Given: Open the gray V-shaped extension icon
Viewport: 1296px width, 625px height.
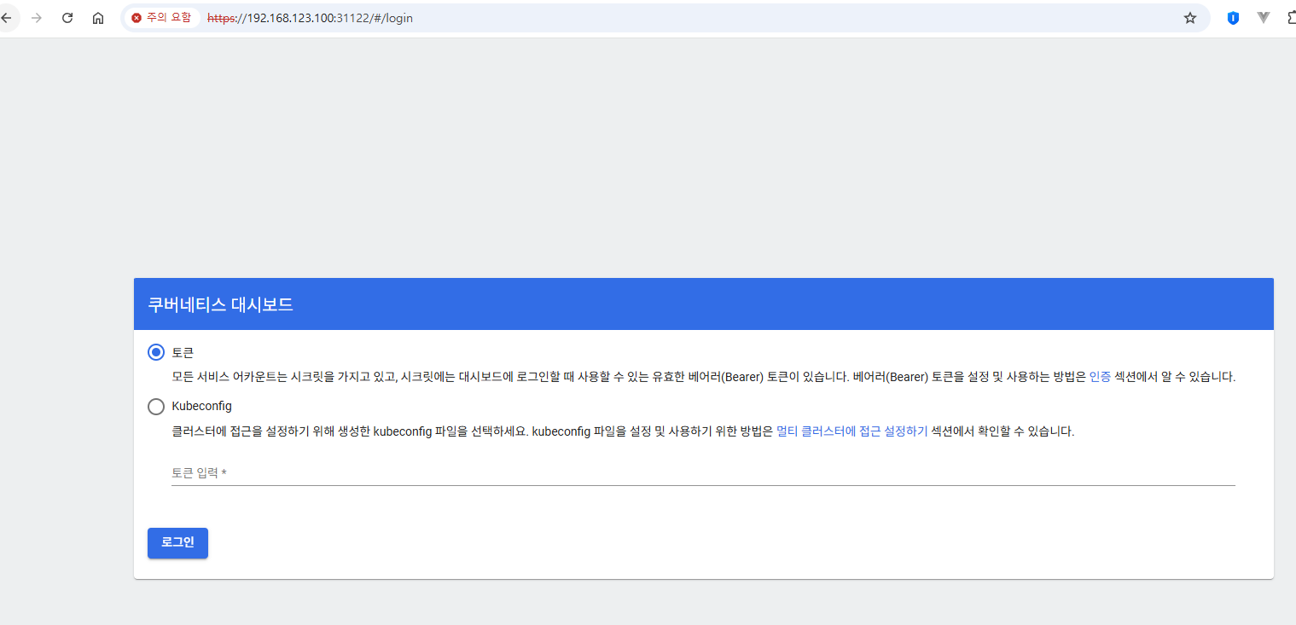Looking at the screenshot, I should [1264, 18].
